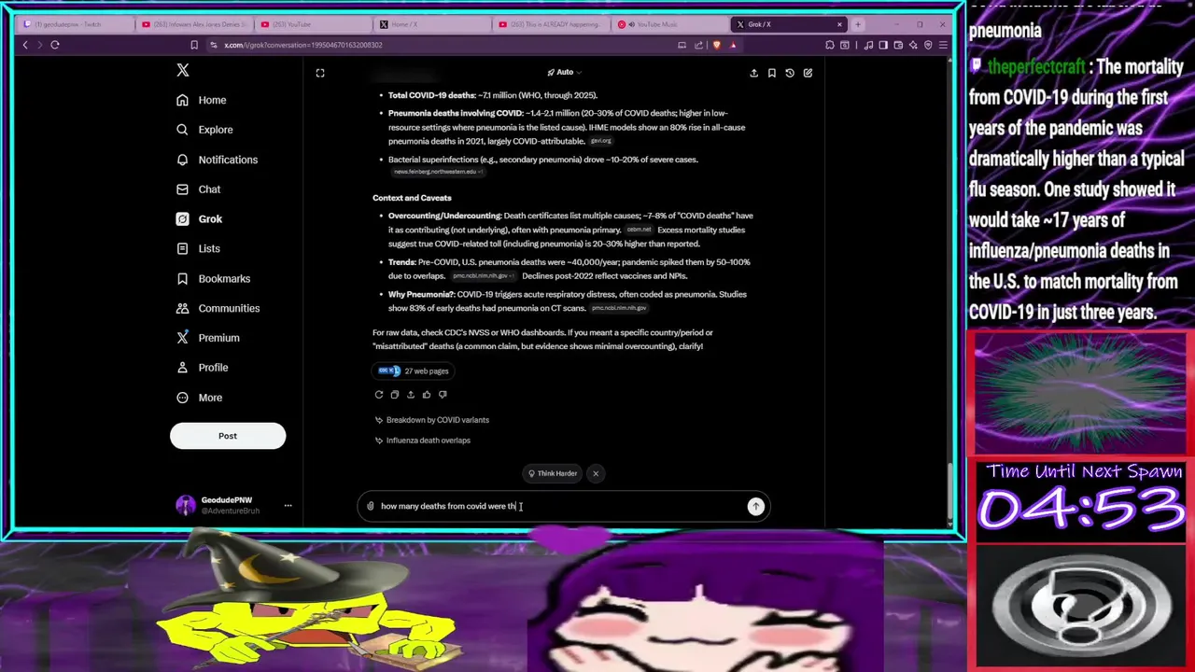This screenshot has height=672, width=1195.
Task: Open Communities in the sidebar
Action: 218,308
